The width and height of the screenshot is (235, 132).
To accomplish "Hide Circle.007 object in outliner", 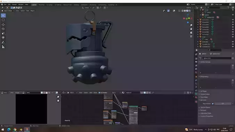I will 233,34.
